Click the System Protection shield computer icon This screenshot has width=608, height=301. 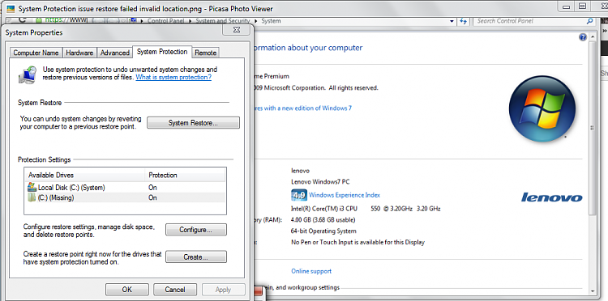pos(28,74)
